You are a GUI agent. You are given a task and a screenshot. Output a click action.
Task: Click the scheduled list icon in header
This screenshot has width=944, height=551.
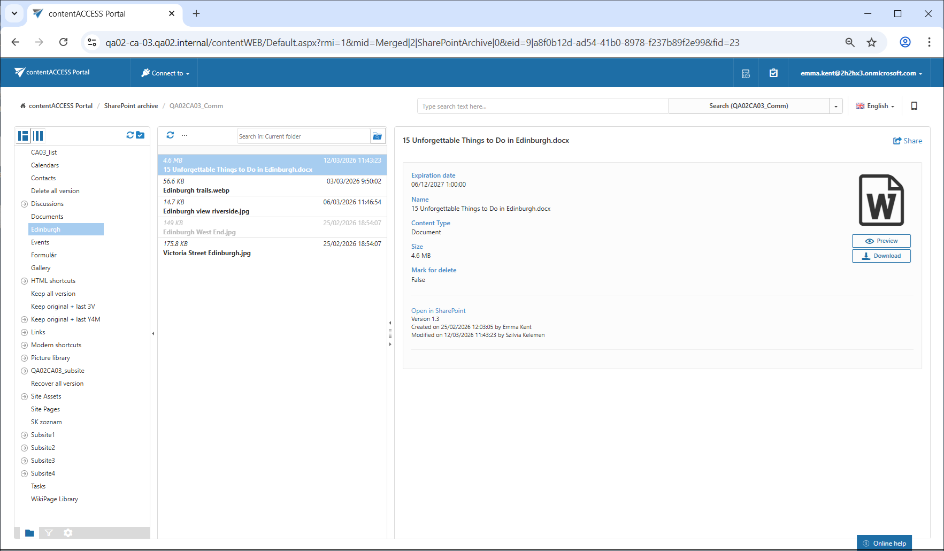pyautogui.click(x=746, y=74)
